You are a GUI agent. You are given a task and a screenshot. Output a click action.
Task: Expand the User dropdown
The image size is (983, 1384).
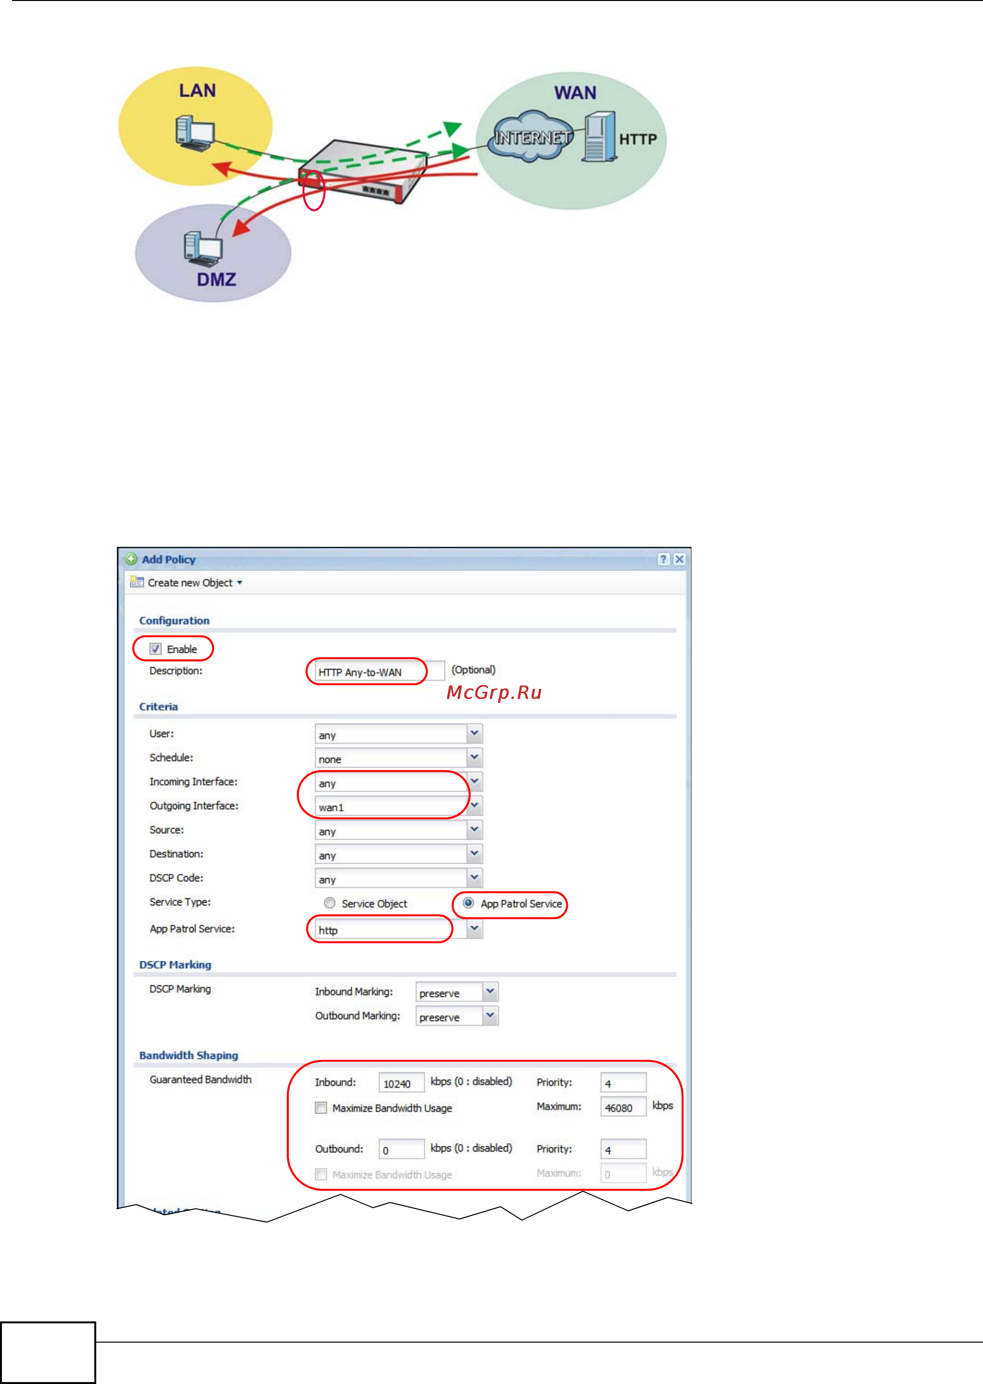click(474, 734)
